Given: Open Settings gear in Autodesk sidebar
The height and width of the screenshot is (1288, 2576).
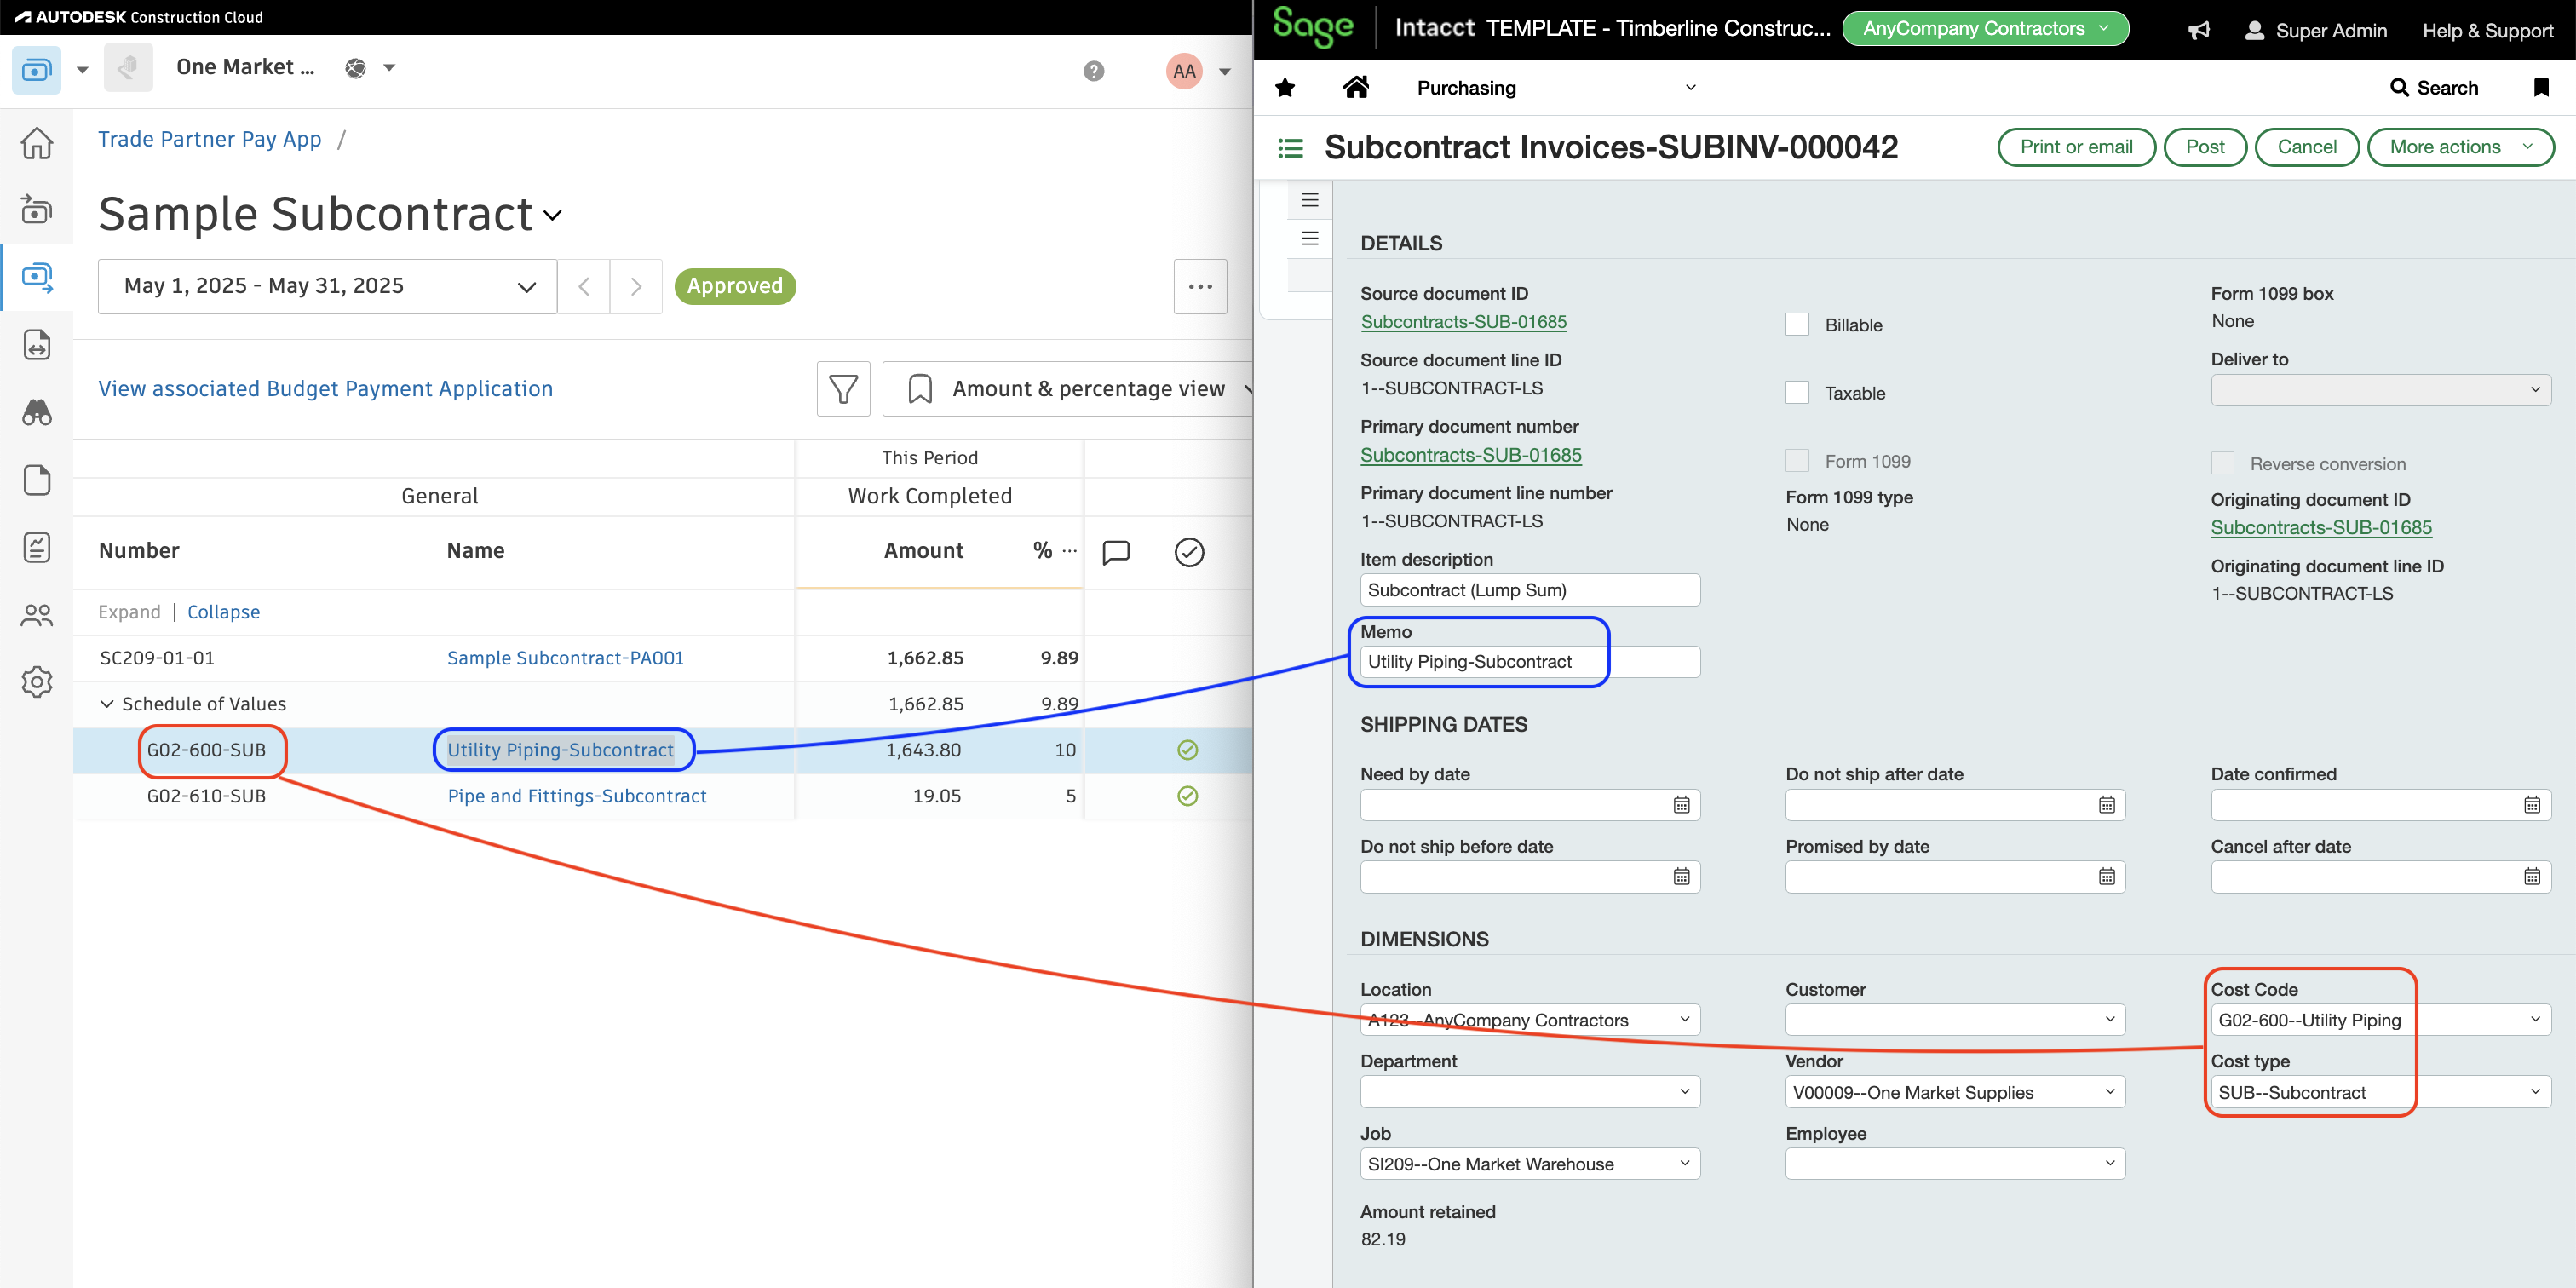Looking at the screenshot, I should [x=37, y=682].
